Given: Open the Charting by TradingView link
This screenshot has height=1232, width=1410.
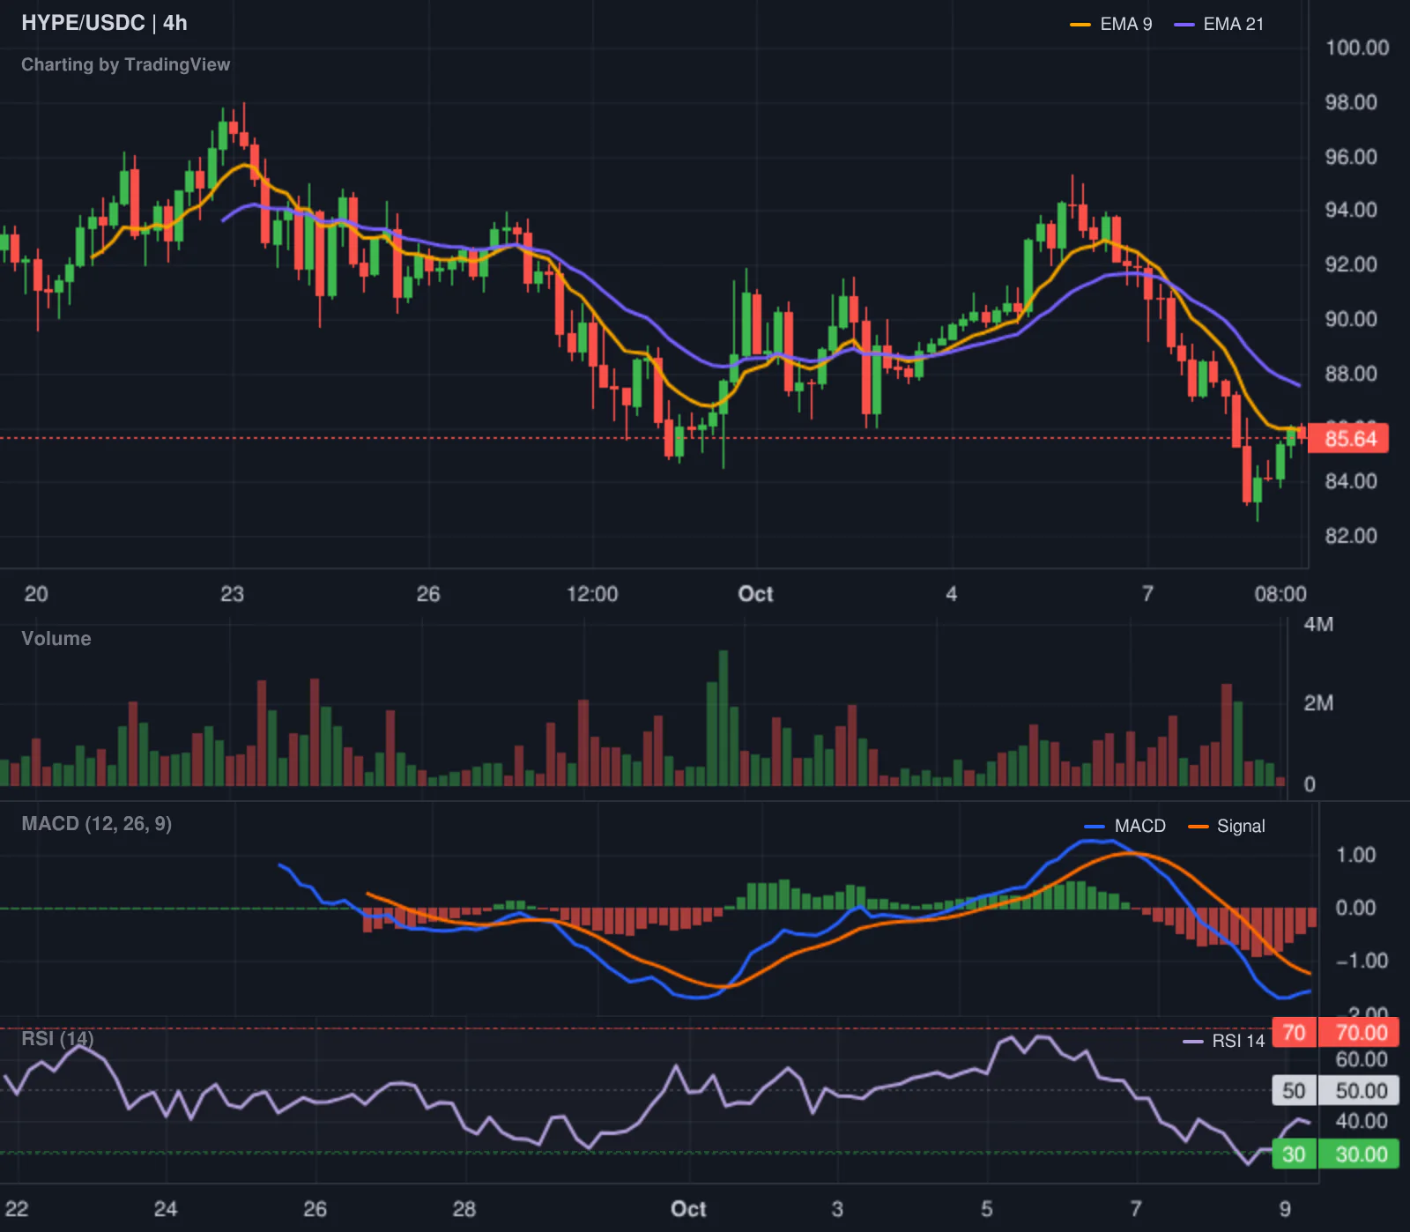Looking at the screenshot, I should point(125,64).
